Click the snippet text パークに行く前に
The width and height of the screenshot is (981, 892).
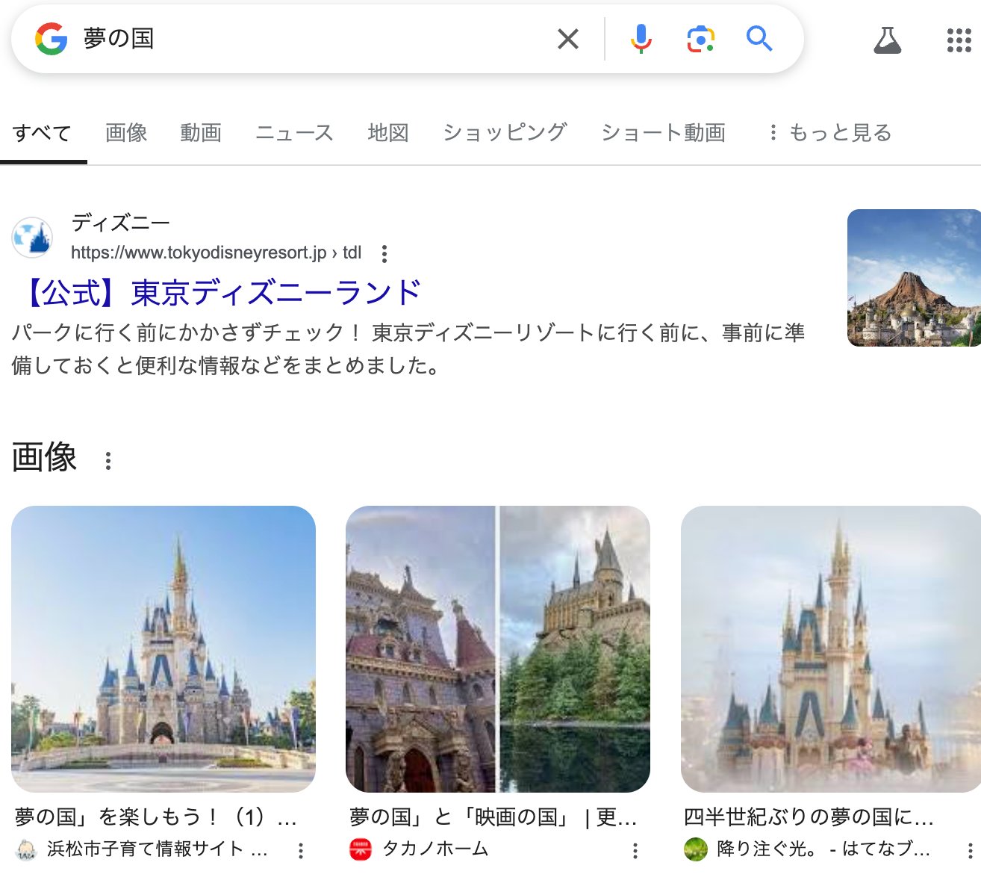click(x=408, y=349)
